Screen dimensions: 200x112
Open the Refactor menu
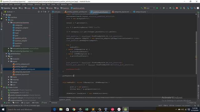(x=37, y=4)
